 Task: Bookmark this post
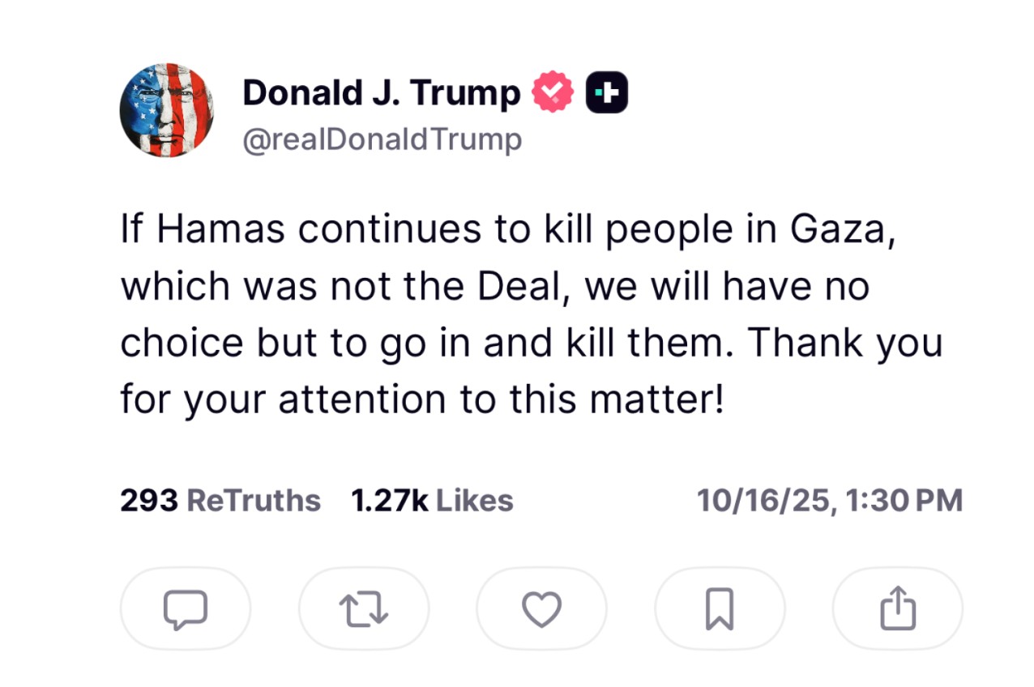[x=720, y=608]
